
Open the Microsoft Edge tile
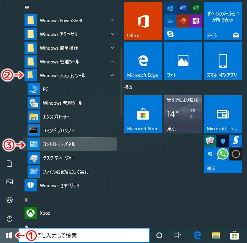(x=143, y=61)
